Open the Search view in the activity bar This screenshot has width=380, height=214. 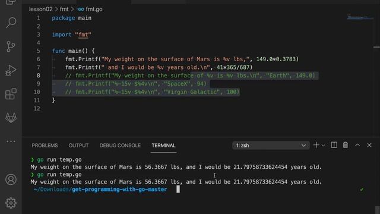pyautogui.click(x=11, y=23)
